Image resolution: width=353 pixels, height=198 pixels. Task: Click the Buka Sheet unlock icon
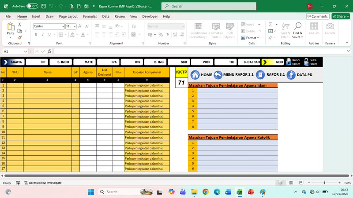point(306,62)
